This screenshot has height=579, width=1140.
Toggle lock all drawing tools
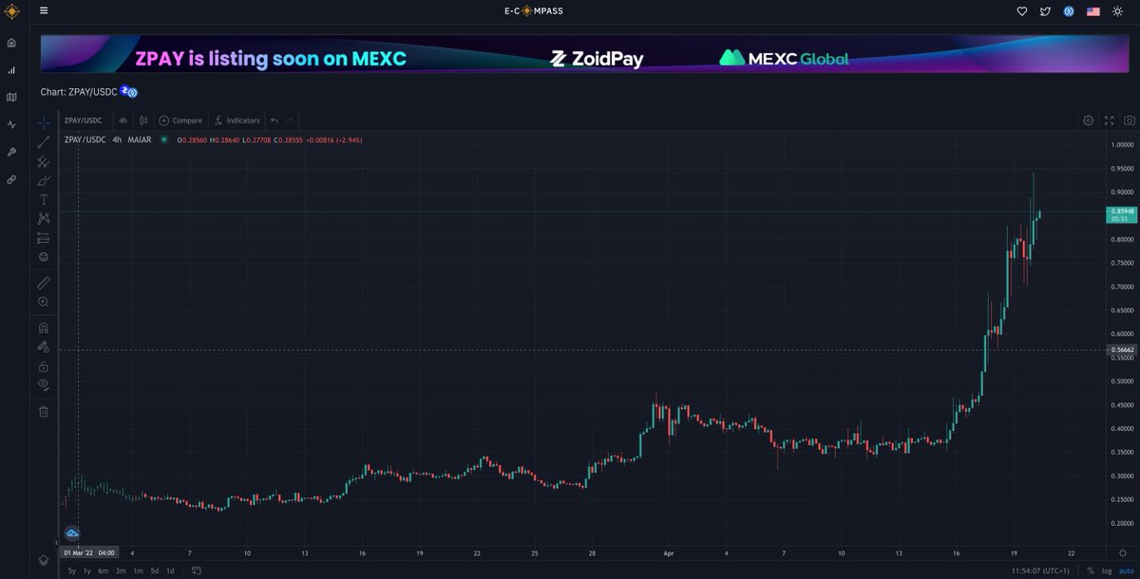click(x=44, y=365)
